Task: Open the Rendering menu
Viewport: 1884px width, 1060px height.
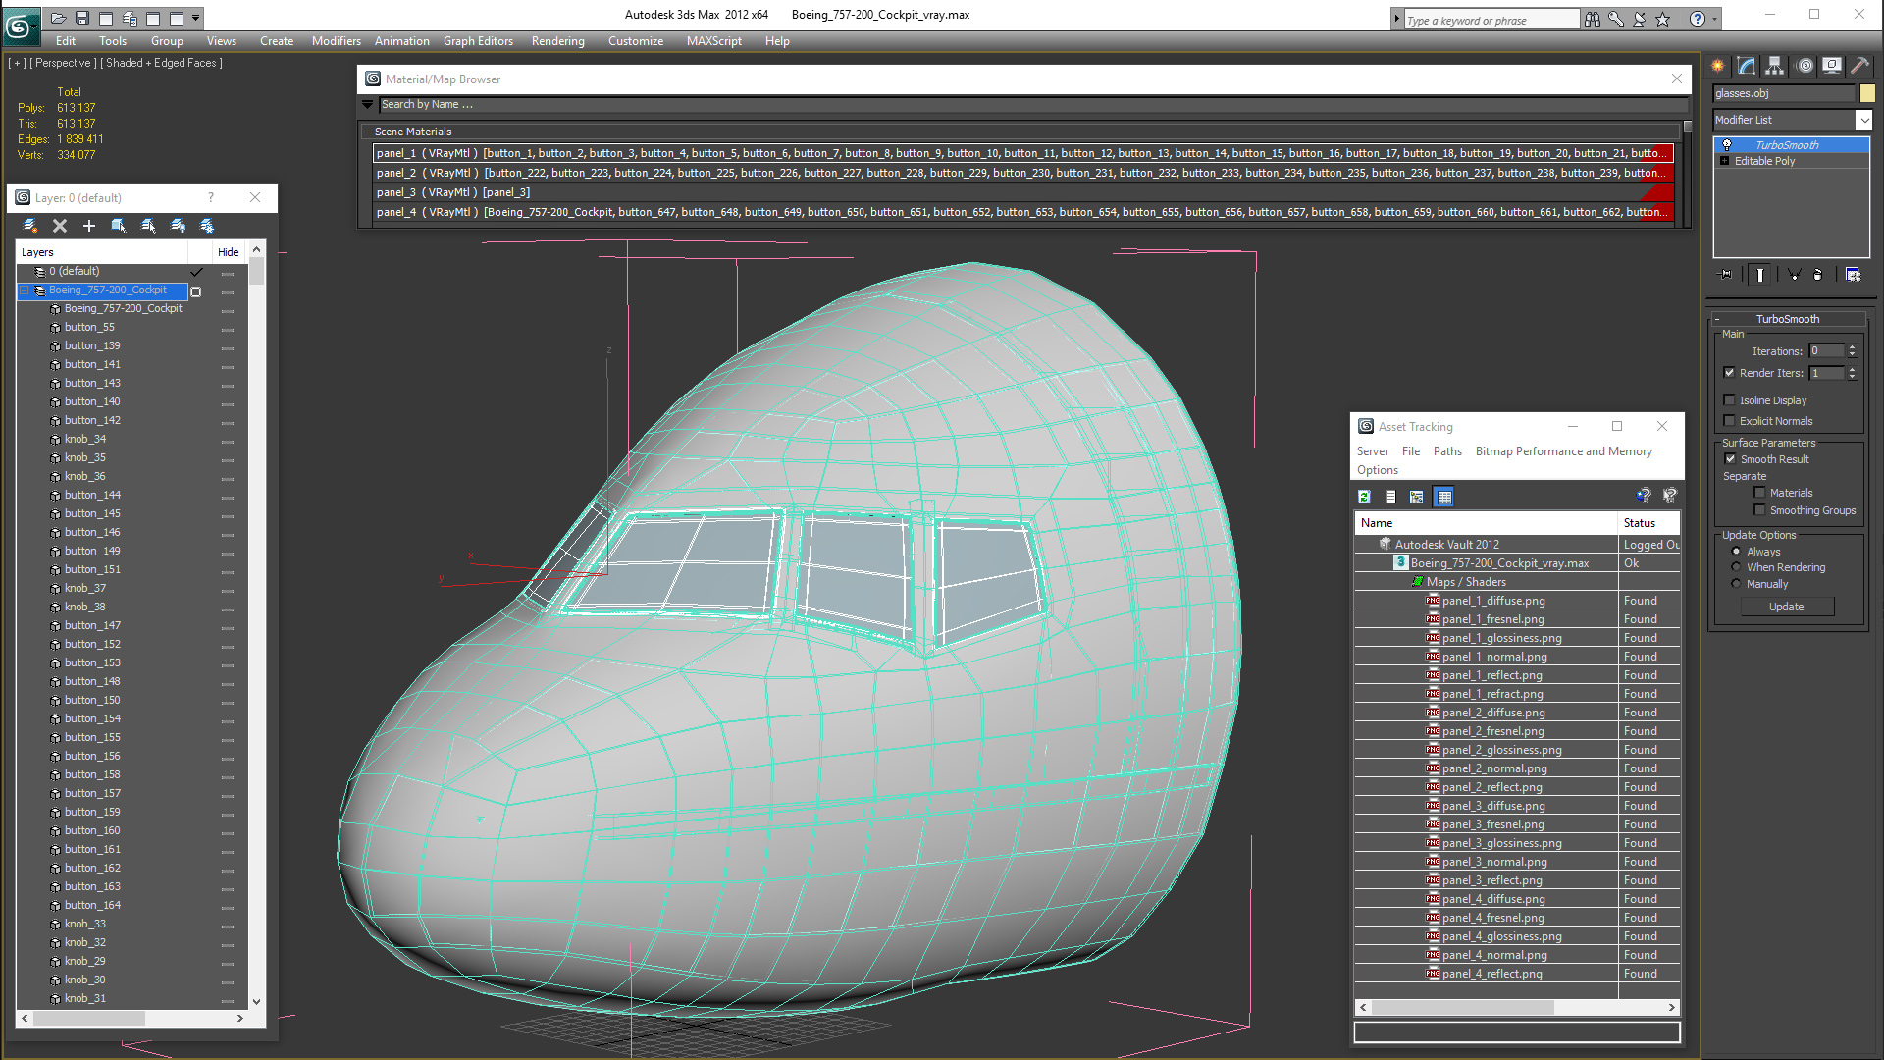Action: 558,41
